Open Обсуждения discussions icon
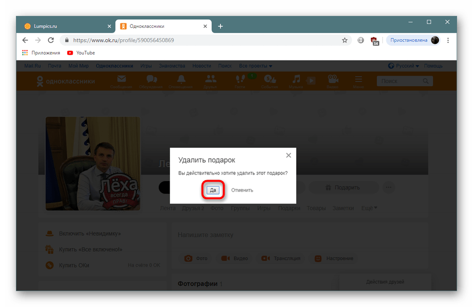 click(x=151, y=82)
